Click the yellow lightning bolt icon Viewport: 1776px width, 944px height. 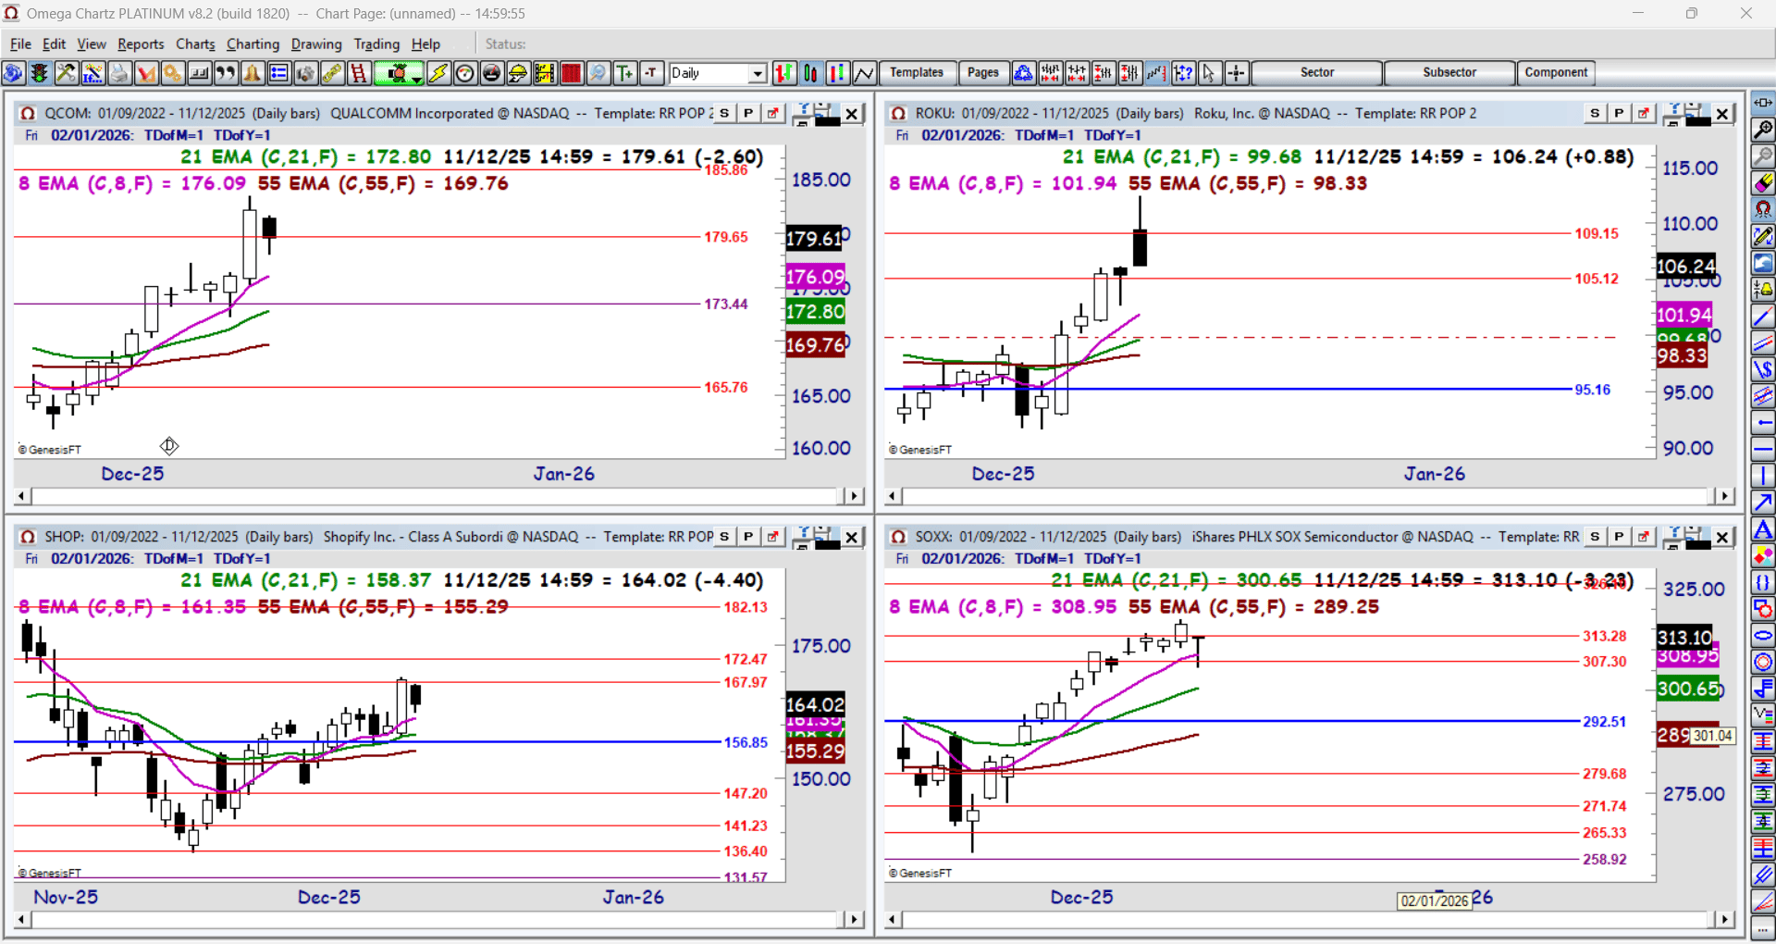438,73
